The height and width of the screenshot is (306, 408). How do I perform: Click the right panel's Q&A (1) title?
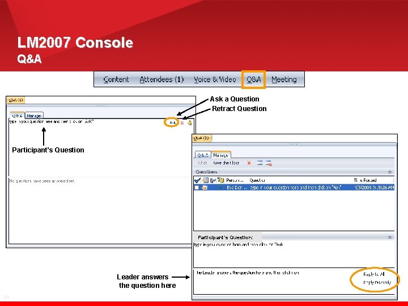(x=201, y=138)
